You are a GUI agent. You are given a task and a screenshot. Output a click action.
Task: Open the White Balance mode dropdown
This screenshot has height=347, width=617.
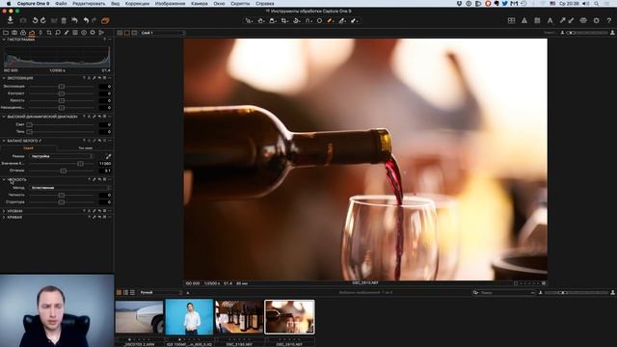point(62,156)
